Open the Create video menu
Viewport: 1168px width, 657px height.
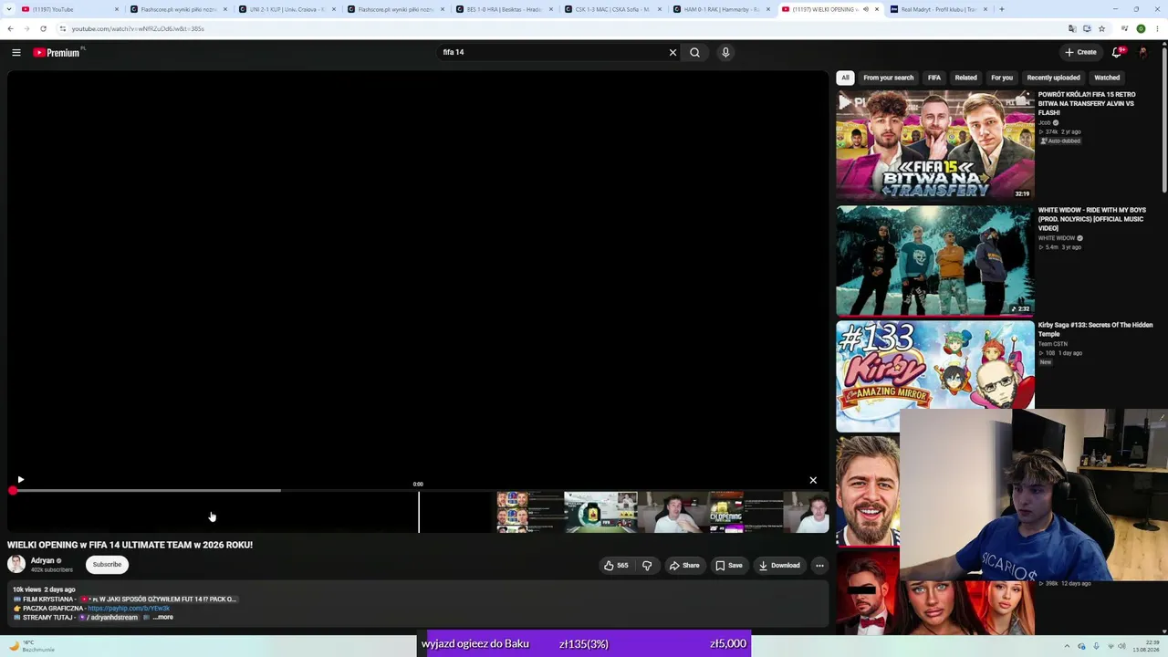[1080, 52]
